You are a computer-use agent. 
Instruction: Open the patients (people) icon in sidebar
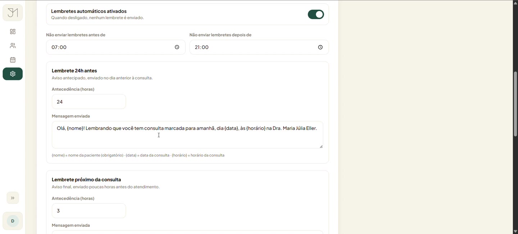click(x=13, y=46)
